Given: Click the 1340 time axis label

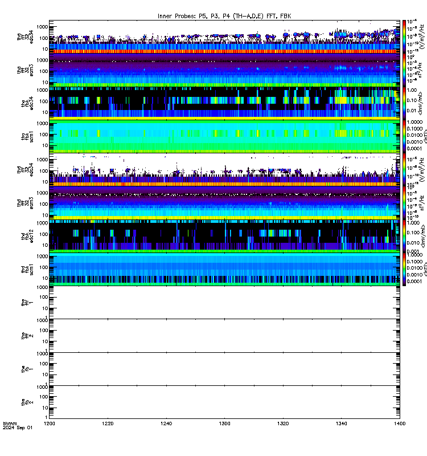Looking at the screenshot, I should pyautogui.click(x=341, y=424).
